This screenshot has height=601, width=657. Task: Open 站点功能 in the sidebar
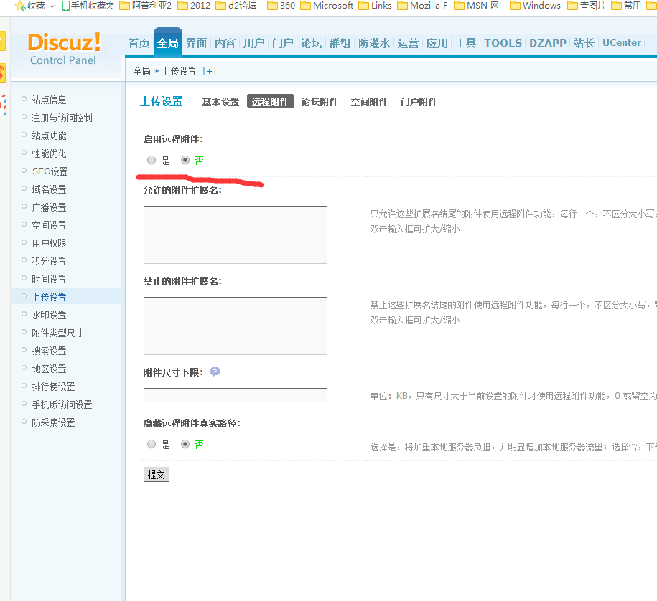tap(49, 136)
